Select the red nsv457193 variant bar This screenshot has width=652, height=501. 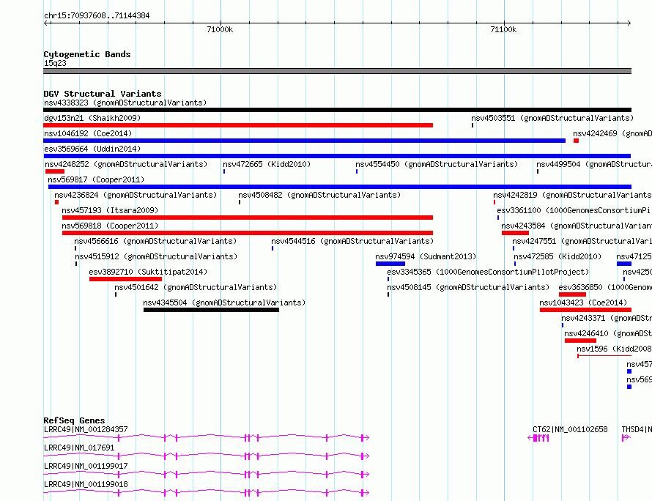pos(248,218)
